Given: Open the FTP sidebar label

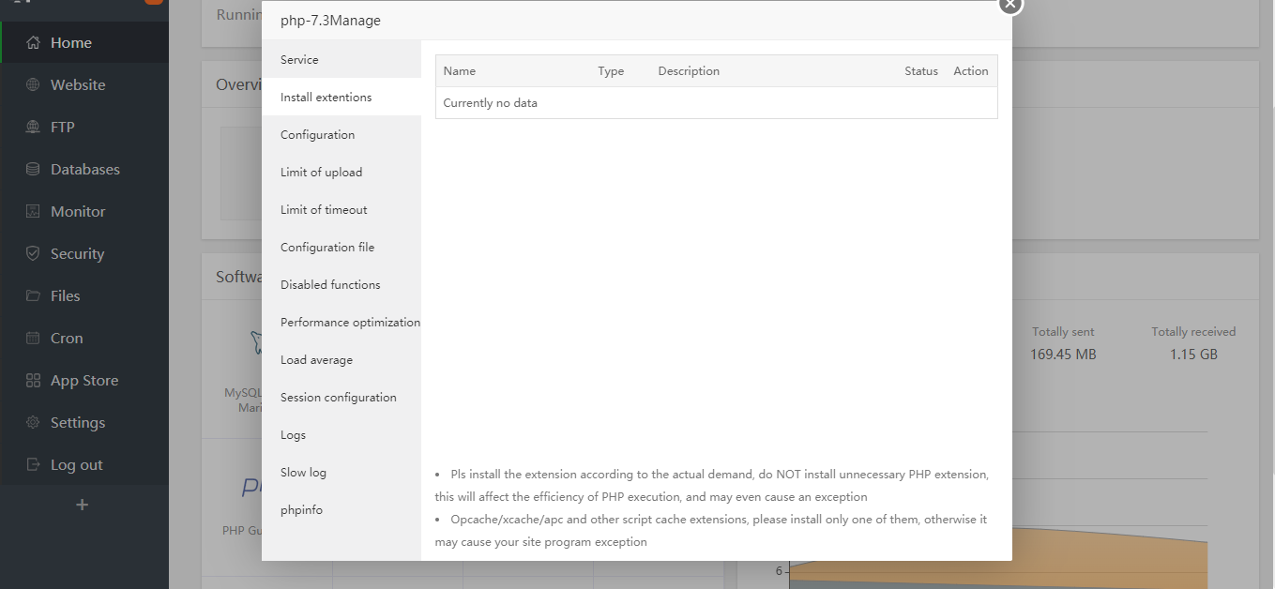Looking at the screenshot, I should coord(63,127).
